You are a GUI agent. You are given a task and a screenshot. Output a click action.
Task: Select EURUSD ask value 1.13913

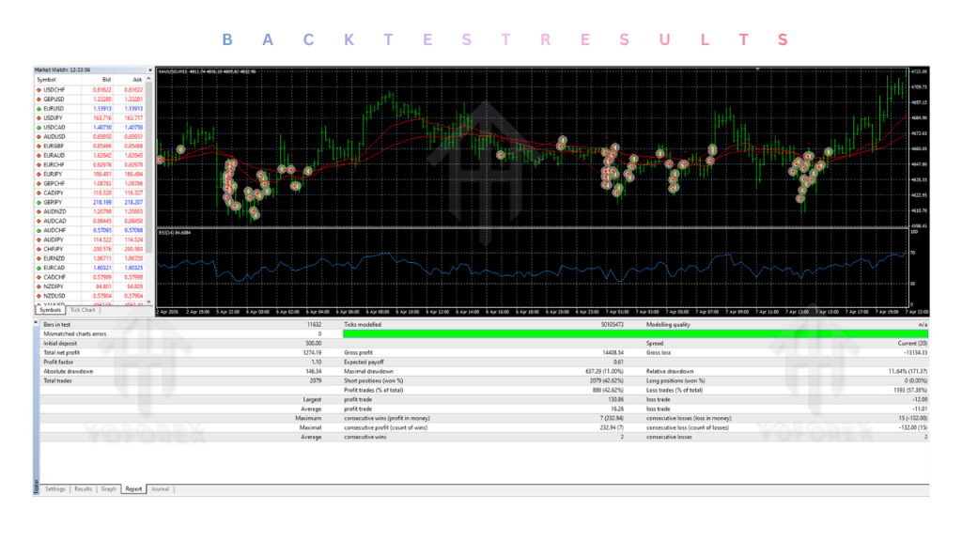tap(133, 109)
